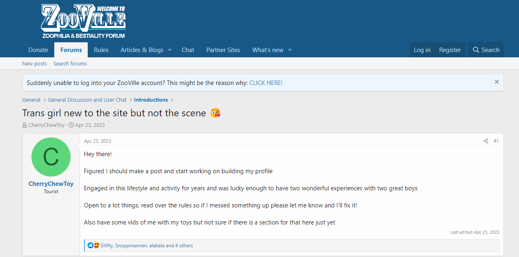This screenshot has width=519, height=257.
Task: Click the Log in button
Action: 422,50
